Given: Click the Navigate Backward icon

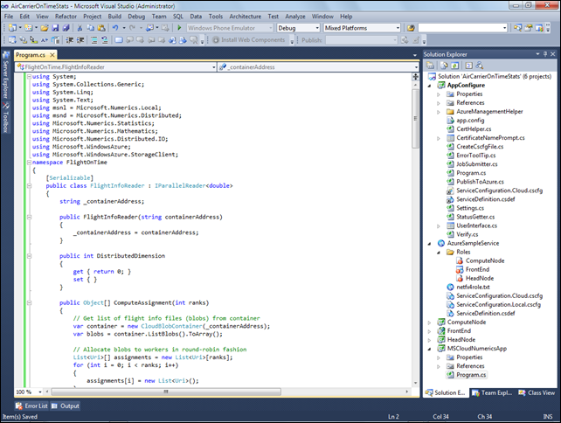Looking at the screenshot, I should pos(150,28).
